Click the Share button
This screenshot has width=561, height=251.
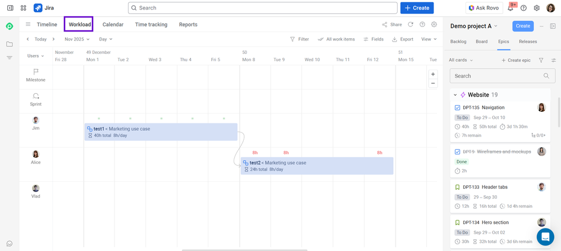(392, 25)
